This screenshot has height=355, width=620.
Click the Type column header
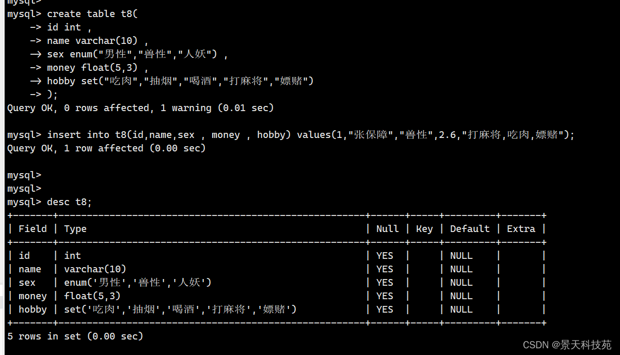(x=75, y=229)
